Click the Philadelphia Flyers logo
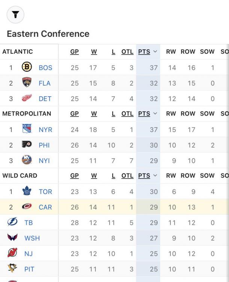Viewport: 229px width, 282px height. [26, 145]
